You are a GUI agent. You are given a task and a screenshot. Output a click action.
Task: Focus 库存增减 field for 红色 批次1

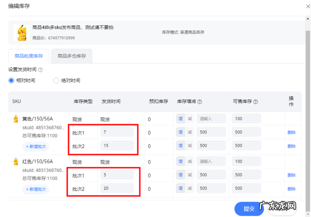[211, 175]
